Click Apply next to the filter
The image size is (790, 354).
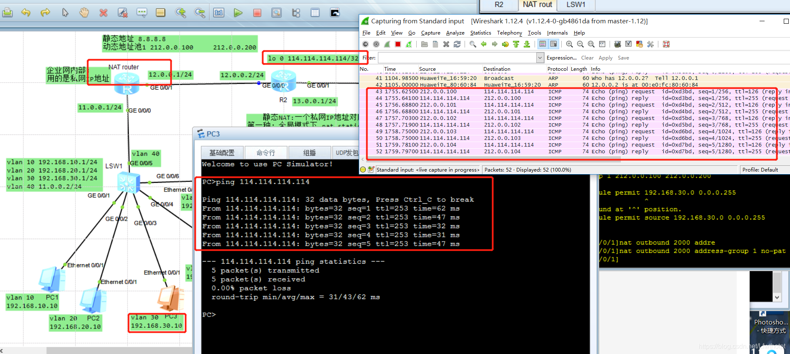click(x=605, y=58)
